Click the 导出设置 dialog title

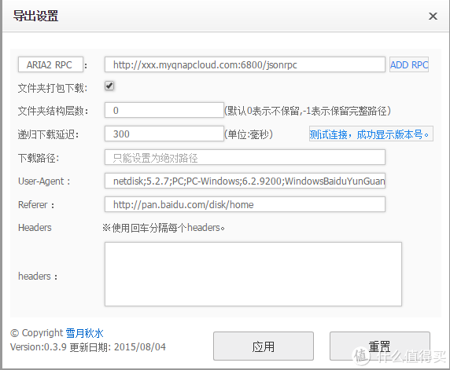pos(35,16)
